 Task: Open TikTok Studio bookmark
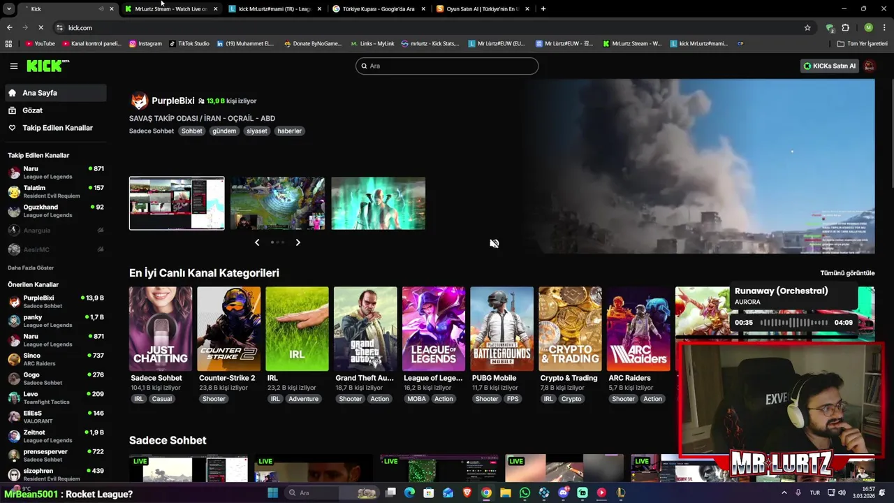coord(189,43)
